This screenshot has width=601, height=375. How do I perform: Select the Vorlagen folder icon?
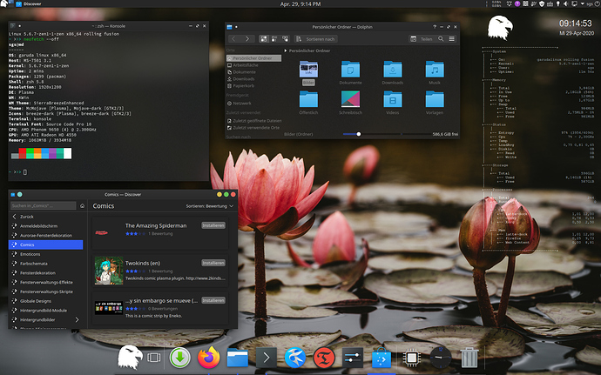[435, 99]
